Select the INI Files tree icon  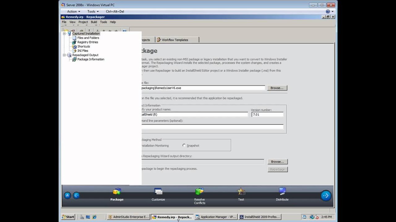click(74, 51)
